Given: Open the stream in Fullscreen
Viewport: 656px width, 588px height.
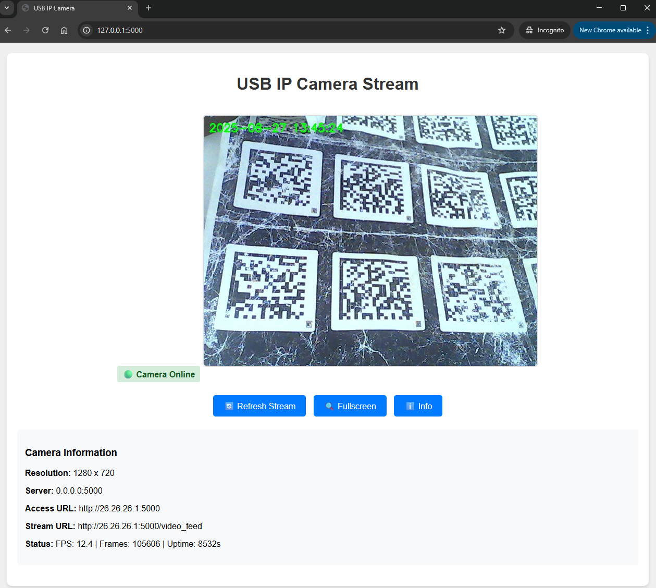Looking at the screenshot, I should [350, 406].
